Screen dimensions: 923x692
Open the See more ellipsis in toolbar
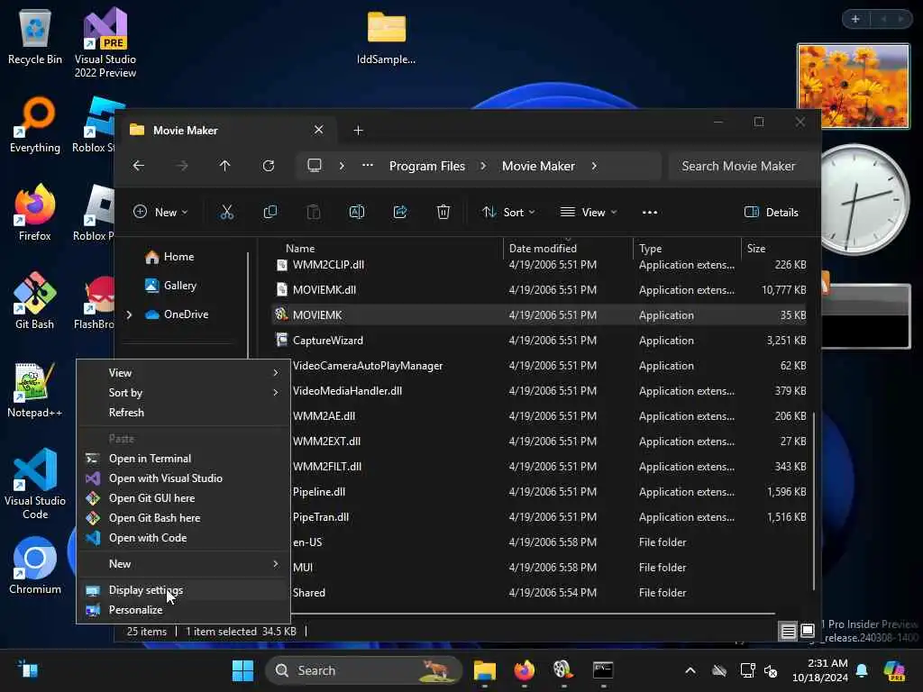point(650,213)
